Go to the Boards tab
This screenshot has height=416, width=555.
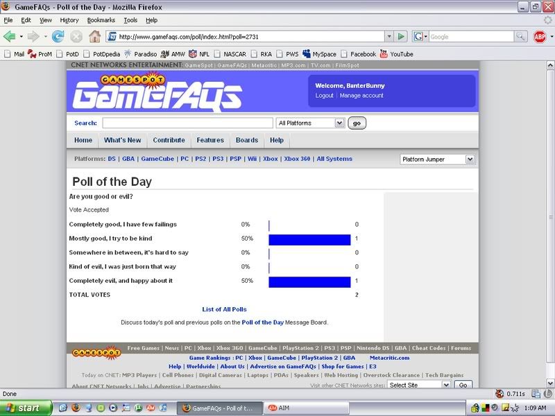point(247,140)
